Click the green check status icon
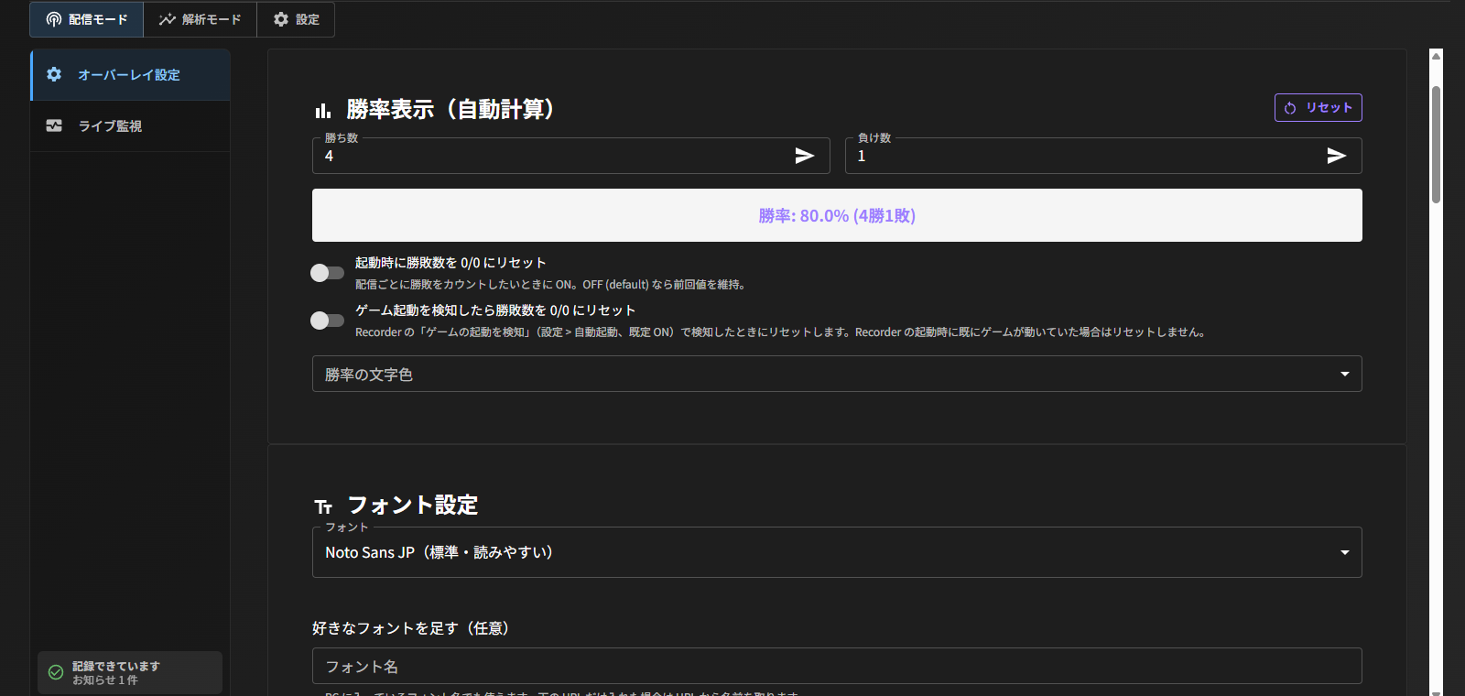The height and width of the screenshot is (696, 1465). [56, 672]
